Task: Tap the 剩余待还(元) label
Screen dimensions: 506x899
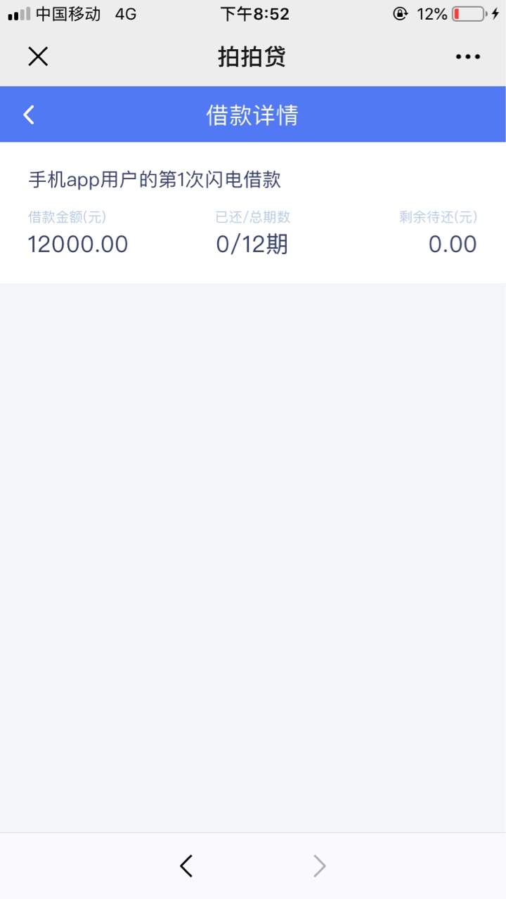Action: 438,217
